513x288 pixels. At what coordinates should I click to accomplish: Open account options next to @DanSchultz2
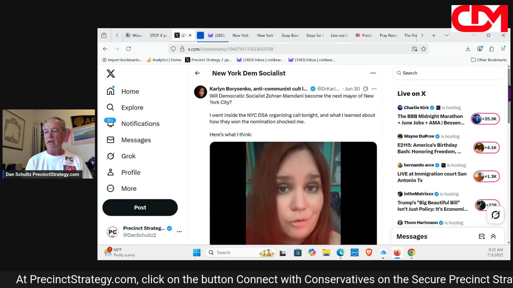click(x=179, y=232)
